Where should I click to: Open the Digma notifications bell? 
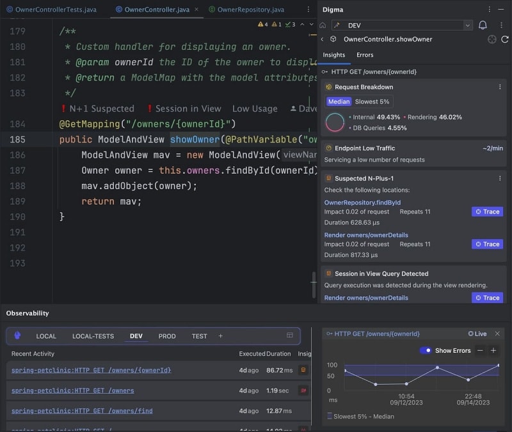click(483, 26)
